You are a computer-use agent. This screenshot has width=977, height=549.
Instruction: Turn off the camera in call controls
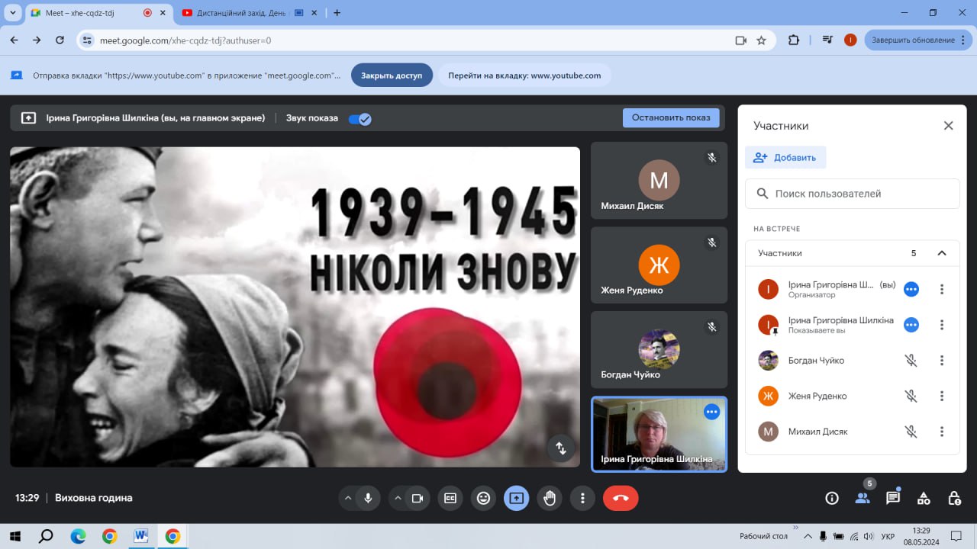click(418, 498)
